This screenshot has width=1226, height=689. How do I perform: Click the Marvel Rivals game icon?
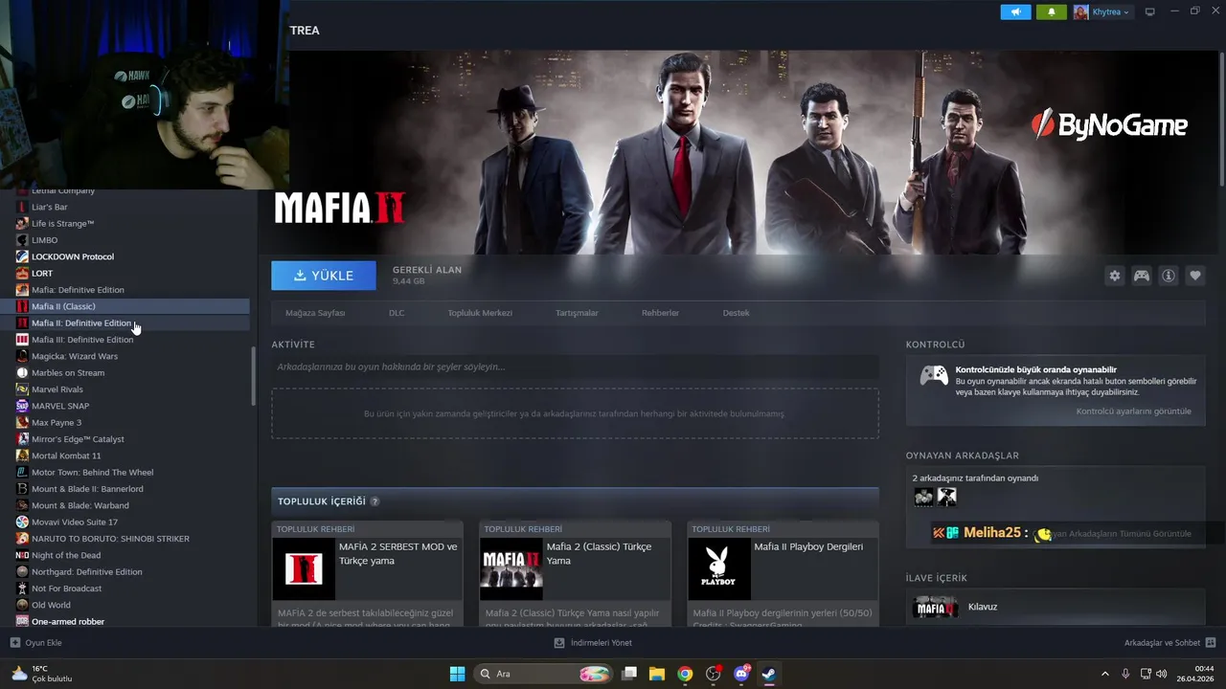22,389
